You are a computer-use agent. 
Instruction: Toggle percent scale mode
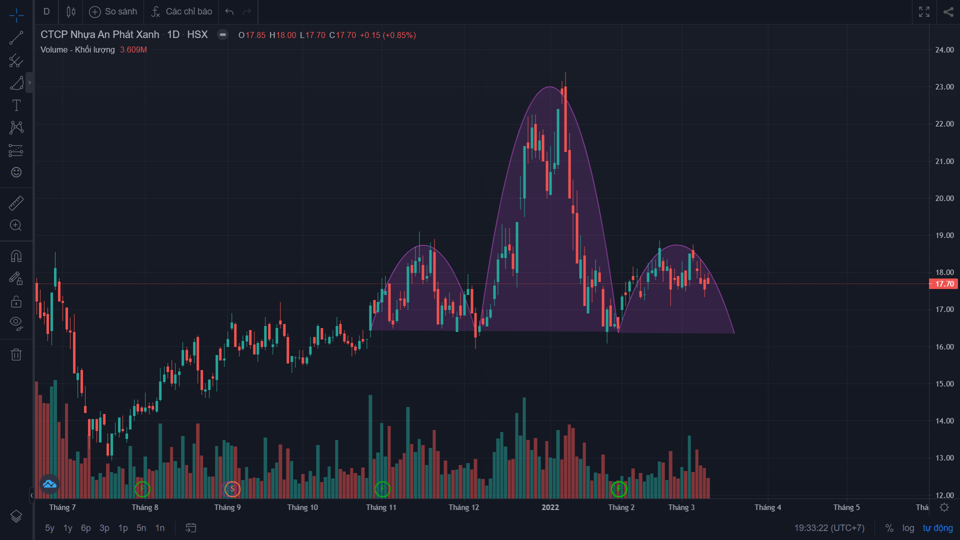coord(889,528)
